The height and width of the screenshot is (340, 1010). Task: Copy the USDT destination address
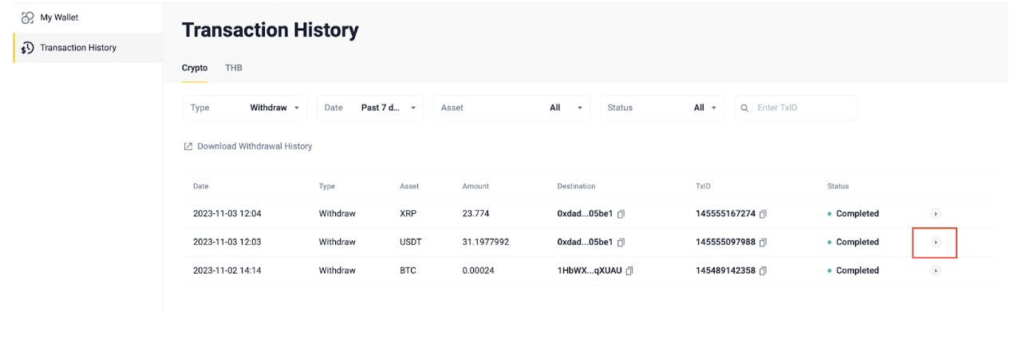(621, 243)
